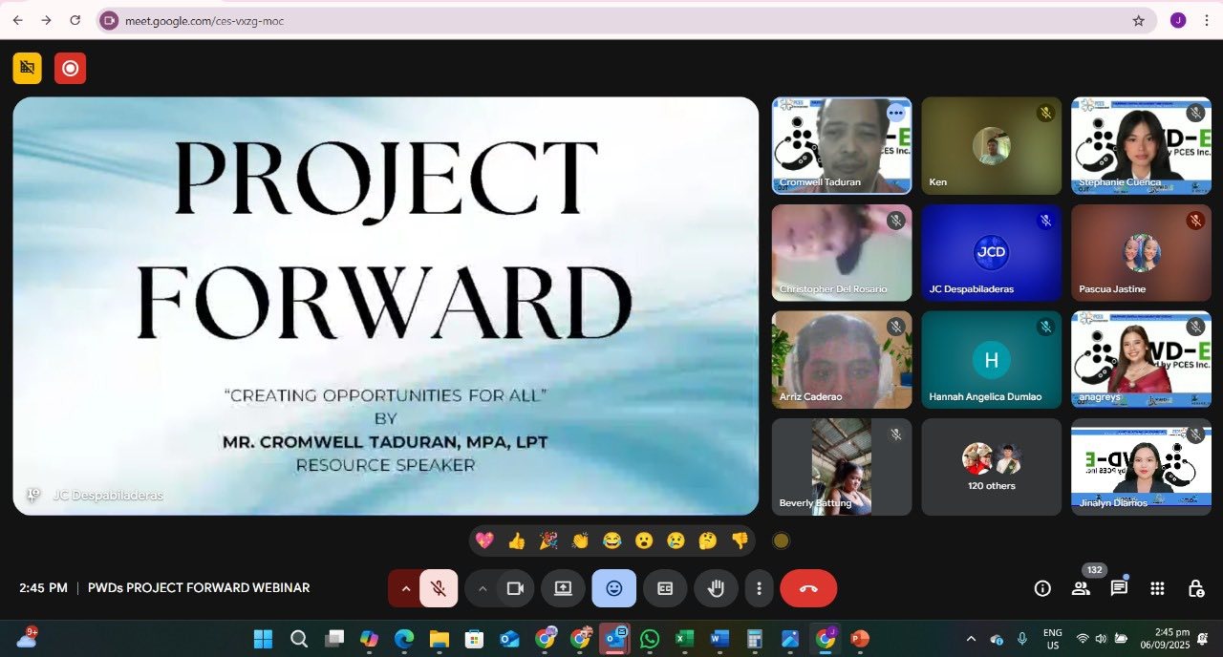
Task: Expand audio settings arrow beside microphone
Action: tap(405, 588)
